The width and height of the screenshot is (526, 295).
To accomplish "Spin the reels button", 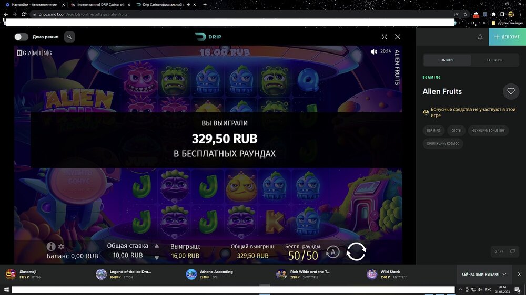I will tap(356, 251).
